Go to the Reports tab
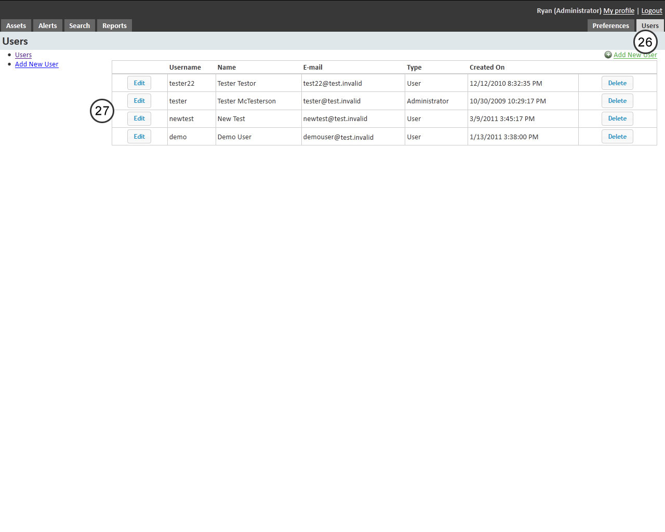665x532 pixels. [x=114, y=25]
